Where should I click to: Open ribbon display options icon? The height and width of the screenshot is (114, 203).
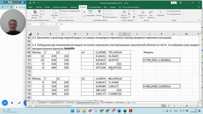click(180, 3)
